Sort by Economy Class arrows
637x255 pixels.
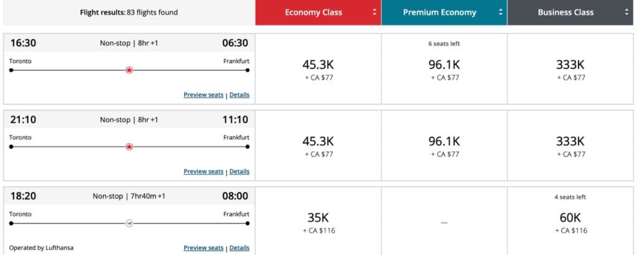(x=374, y=12)
